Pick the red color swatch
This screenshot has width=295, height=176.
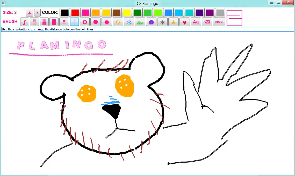(x=75, y=13)
